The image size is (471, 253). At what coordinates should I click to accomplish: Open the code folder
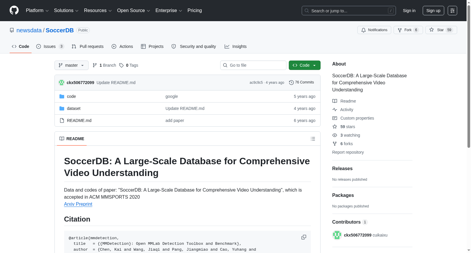71,96
